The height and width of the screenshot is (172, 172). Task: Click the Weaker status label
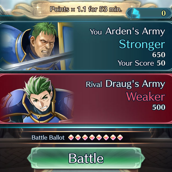(x=146, y=97)
